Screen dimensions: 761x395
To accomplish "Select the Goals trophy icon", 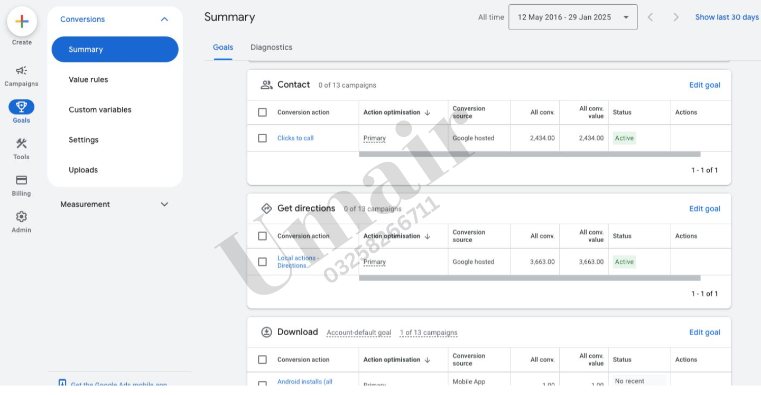I will tap(21, 107).
